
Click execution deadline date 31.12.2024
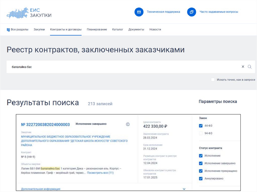click(150, 149)
